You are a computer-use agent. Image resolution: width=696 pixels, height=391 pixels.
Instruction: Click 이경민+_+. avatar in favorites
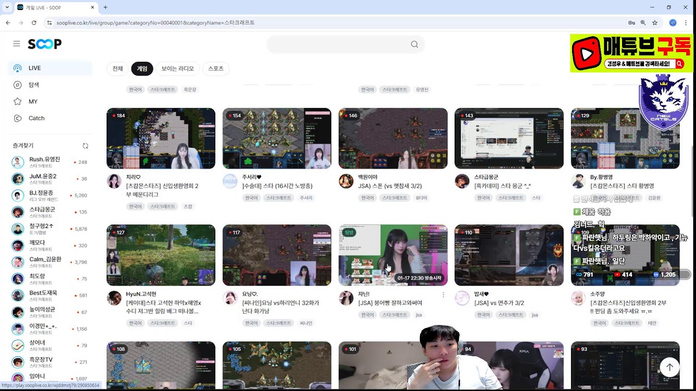pos(18,329)
